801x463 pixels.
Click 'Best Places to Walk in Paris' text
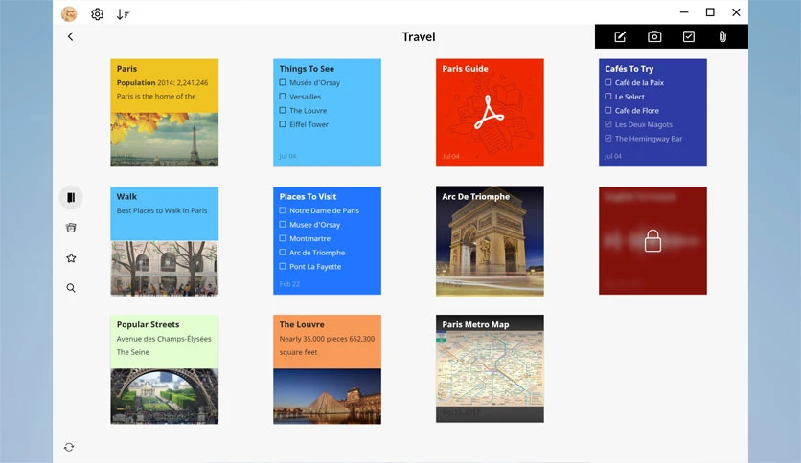(x=162, y=210)
